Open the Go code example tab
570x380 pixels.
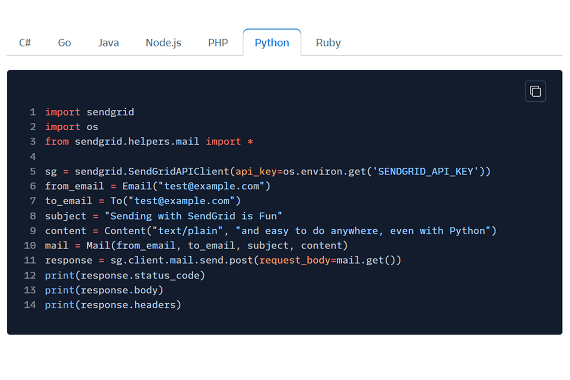click(64, 43)
